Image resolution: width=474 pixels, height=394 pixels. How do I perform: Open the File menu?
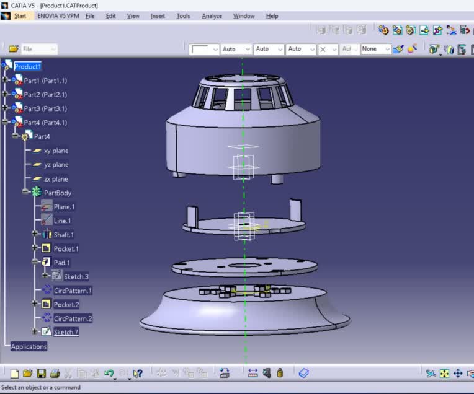90,16
